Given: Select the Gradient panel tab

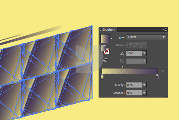Looking at the screenshot, I should point(108,30).
